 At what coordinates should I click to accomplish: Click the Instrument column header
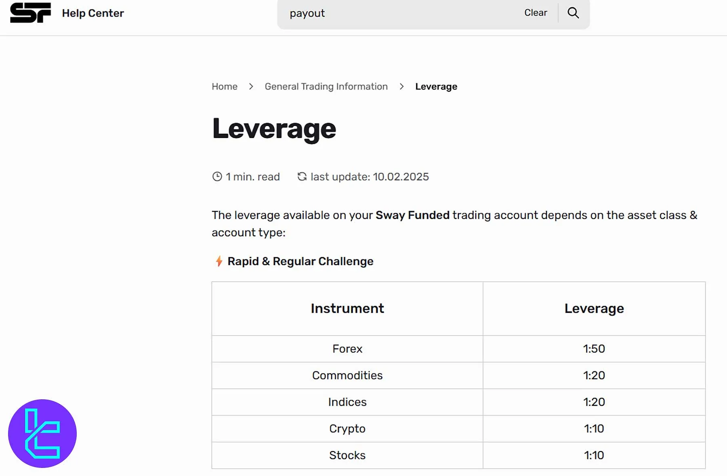pos(347,308)
